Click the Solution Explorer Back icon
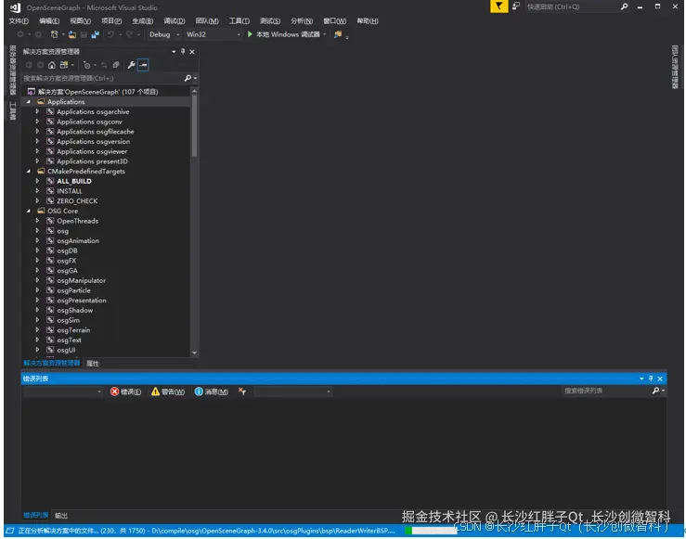The width and height of the screenshot is (686, 539). [x=29, y=65]
